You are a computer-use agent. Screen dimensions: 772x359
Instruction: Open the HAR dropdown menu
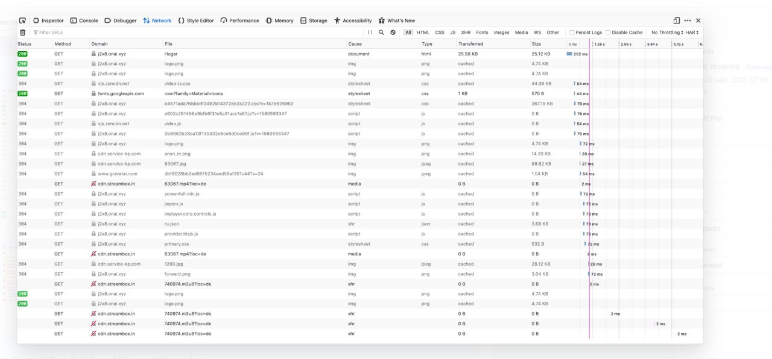[x=692, y=33]
